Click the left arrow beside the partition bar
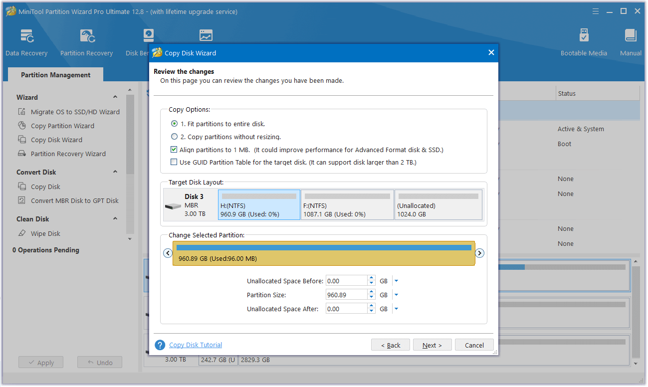648x387 pixels. tap(168, 253)
